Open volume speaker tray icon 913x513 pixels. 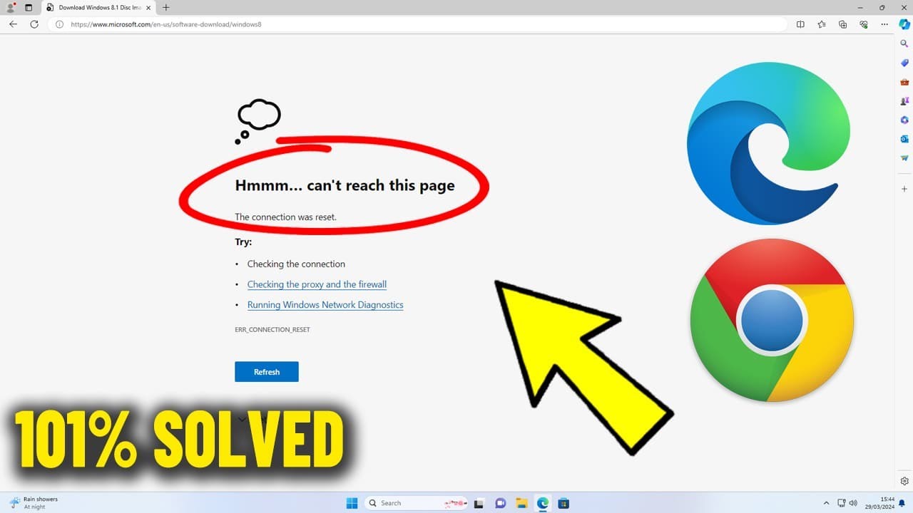pos(854,503)
